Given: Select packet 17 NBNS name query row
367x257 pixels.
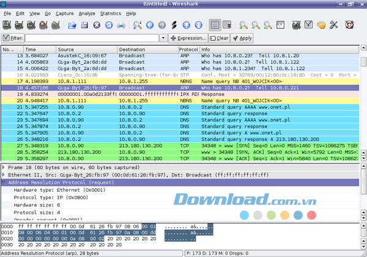Looking at the screenshot, I should click(180, 81).
